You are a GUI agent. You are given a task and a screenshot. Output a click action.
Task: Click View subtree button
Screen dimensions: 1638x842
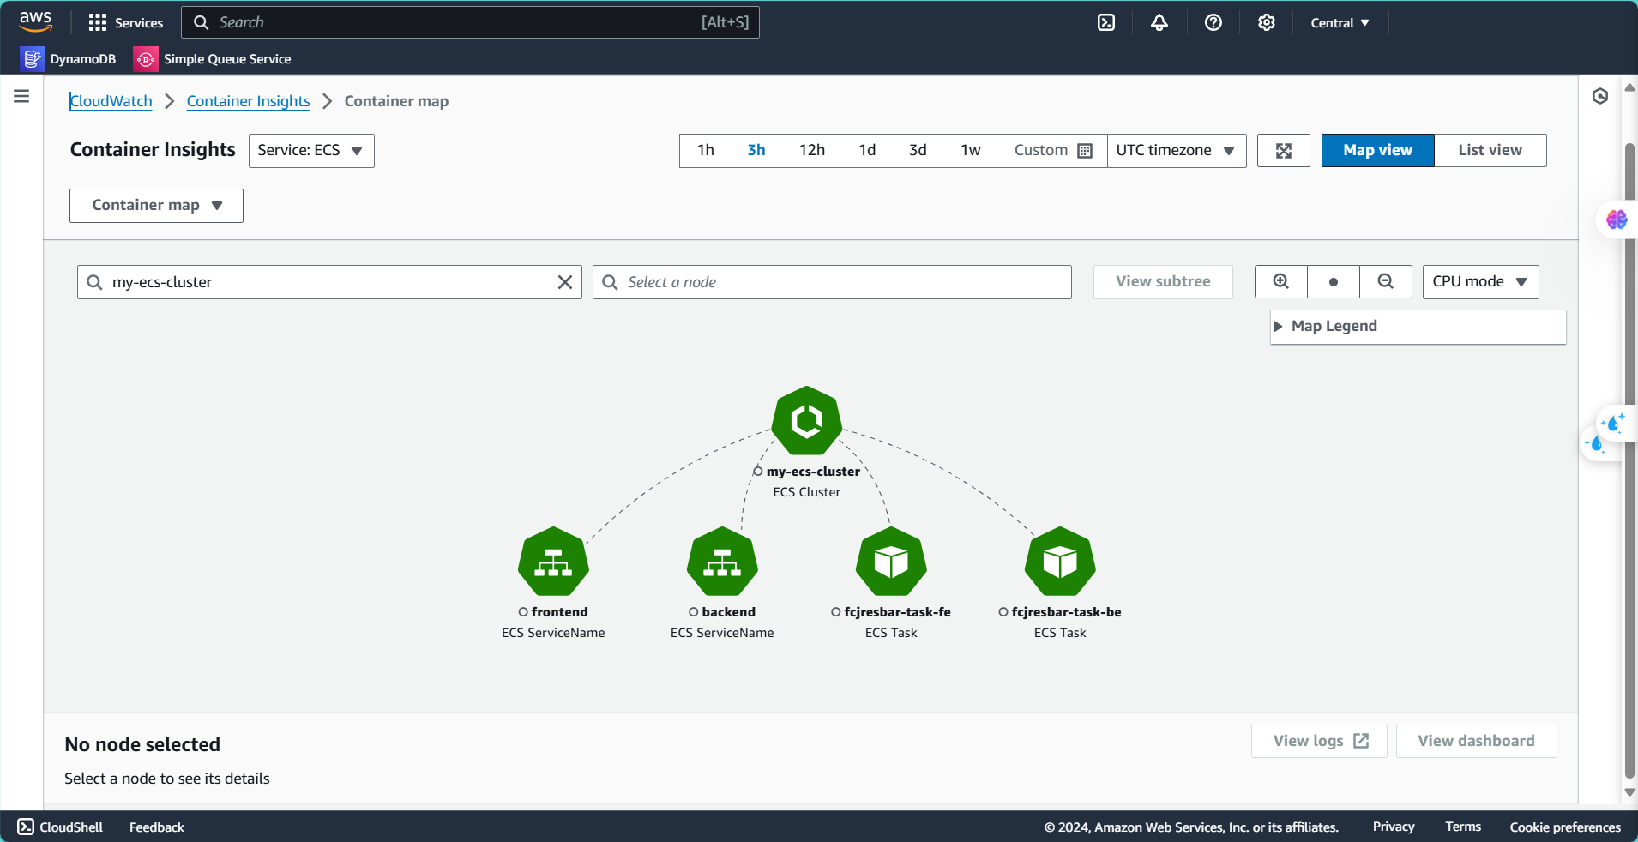click(x=1163, y=281)
